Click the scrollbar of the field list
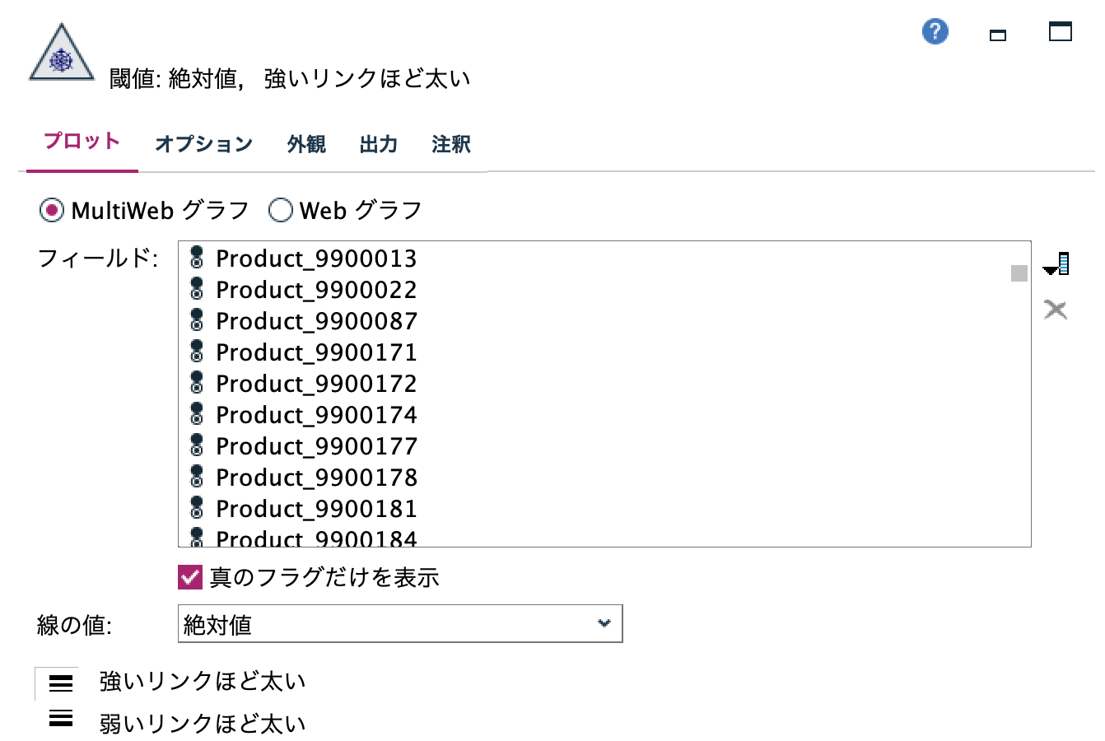Image resolution: width=1105 pixels, height=741 pixels. point(1019,274)
